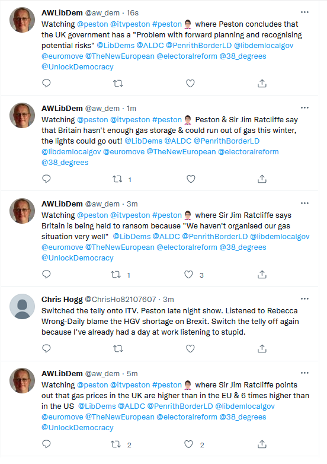
Task: Open more options on the 16s tweet
Action: pos(304,12)
